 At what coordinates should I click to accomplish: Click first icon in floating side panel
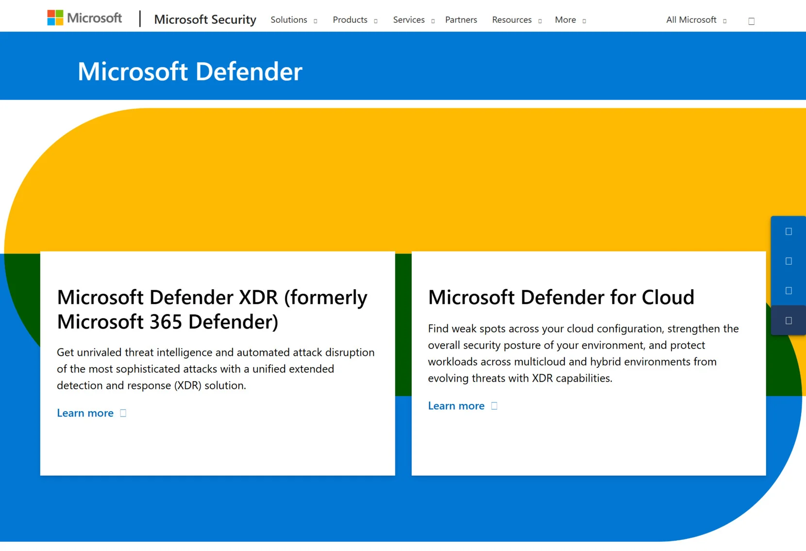[x=789, y=232]
